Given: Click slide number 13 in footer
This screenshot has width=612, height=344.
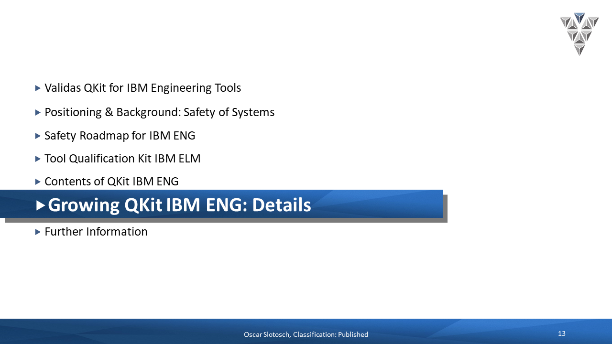Looking at the screenshot, I should coord(562,333).
